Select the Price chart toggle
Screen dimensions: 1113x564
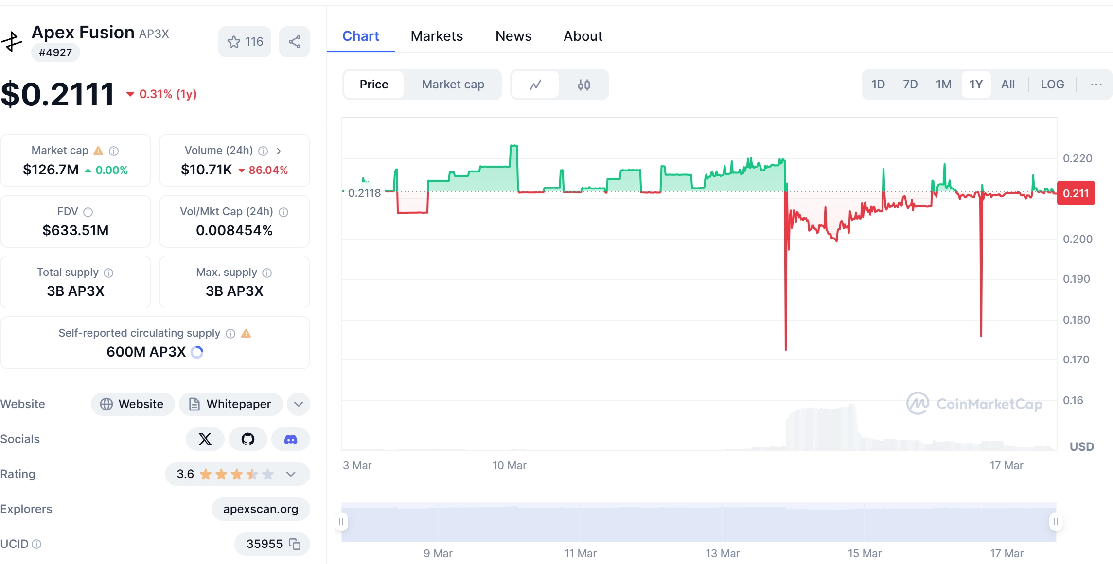(374, 85)
